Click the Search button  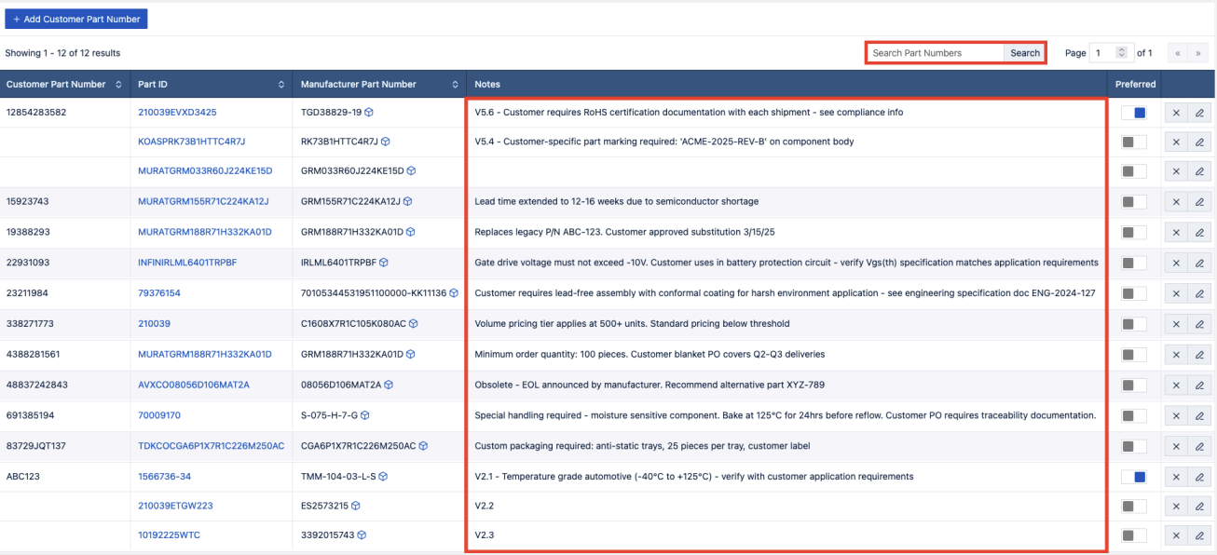pos(1025,53)
